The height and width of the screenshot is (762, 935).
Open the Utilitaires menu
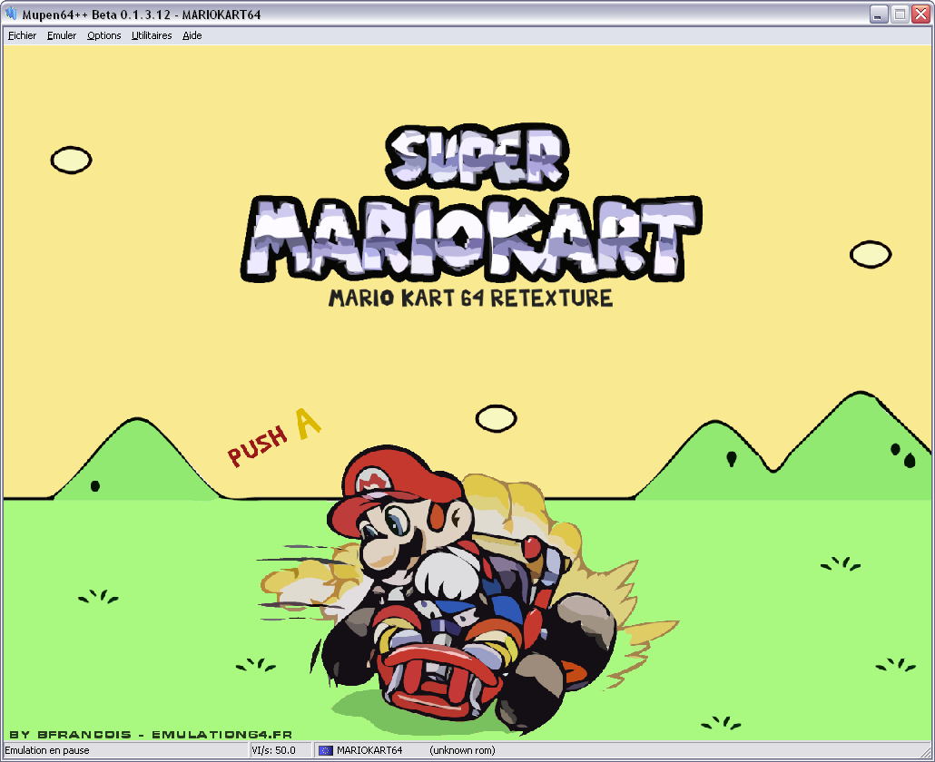click(152, 35)
